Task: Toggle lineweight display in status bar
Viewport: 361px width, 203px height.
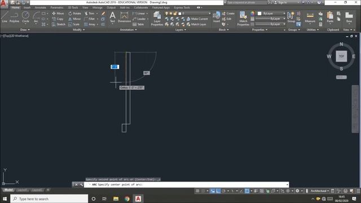Action: tap(256, 191)
